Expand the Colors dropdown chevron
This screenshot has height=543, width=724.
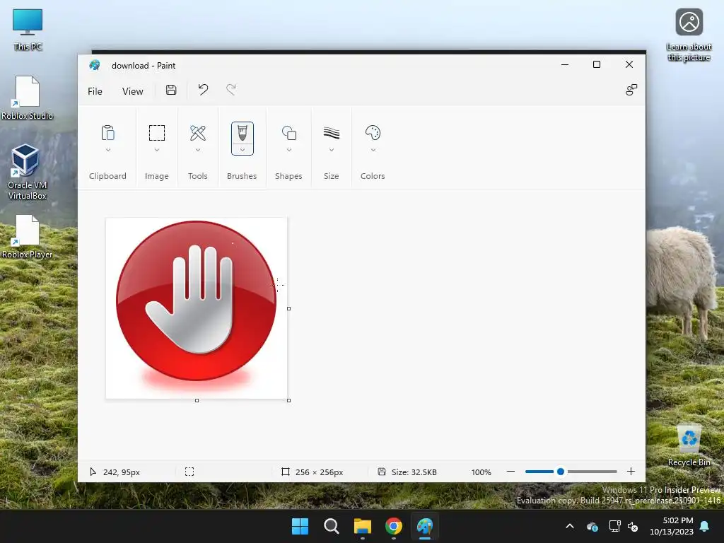[373, 150]
